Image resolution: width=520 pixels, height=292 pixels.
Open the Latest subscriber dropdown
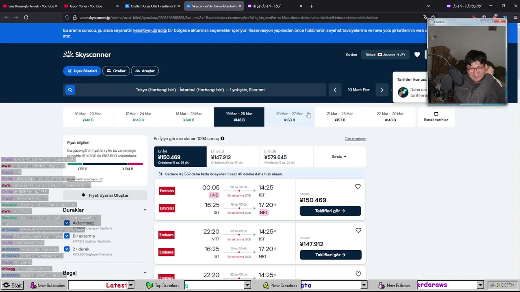coord(131,286)
